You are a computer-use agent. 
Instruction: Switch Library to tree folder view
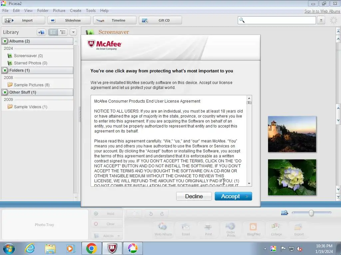pyautogui.click(x=63, y=32)
